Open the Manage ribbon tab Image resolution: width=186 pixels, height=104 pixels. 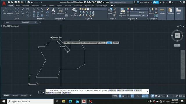51,5
